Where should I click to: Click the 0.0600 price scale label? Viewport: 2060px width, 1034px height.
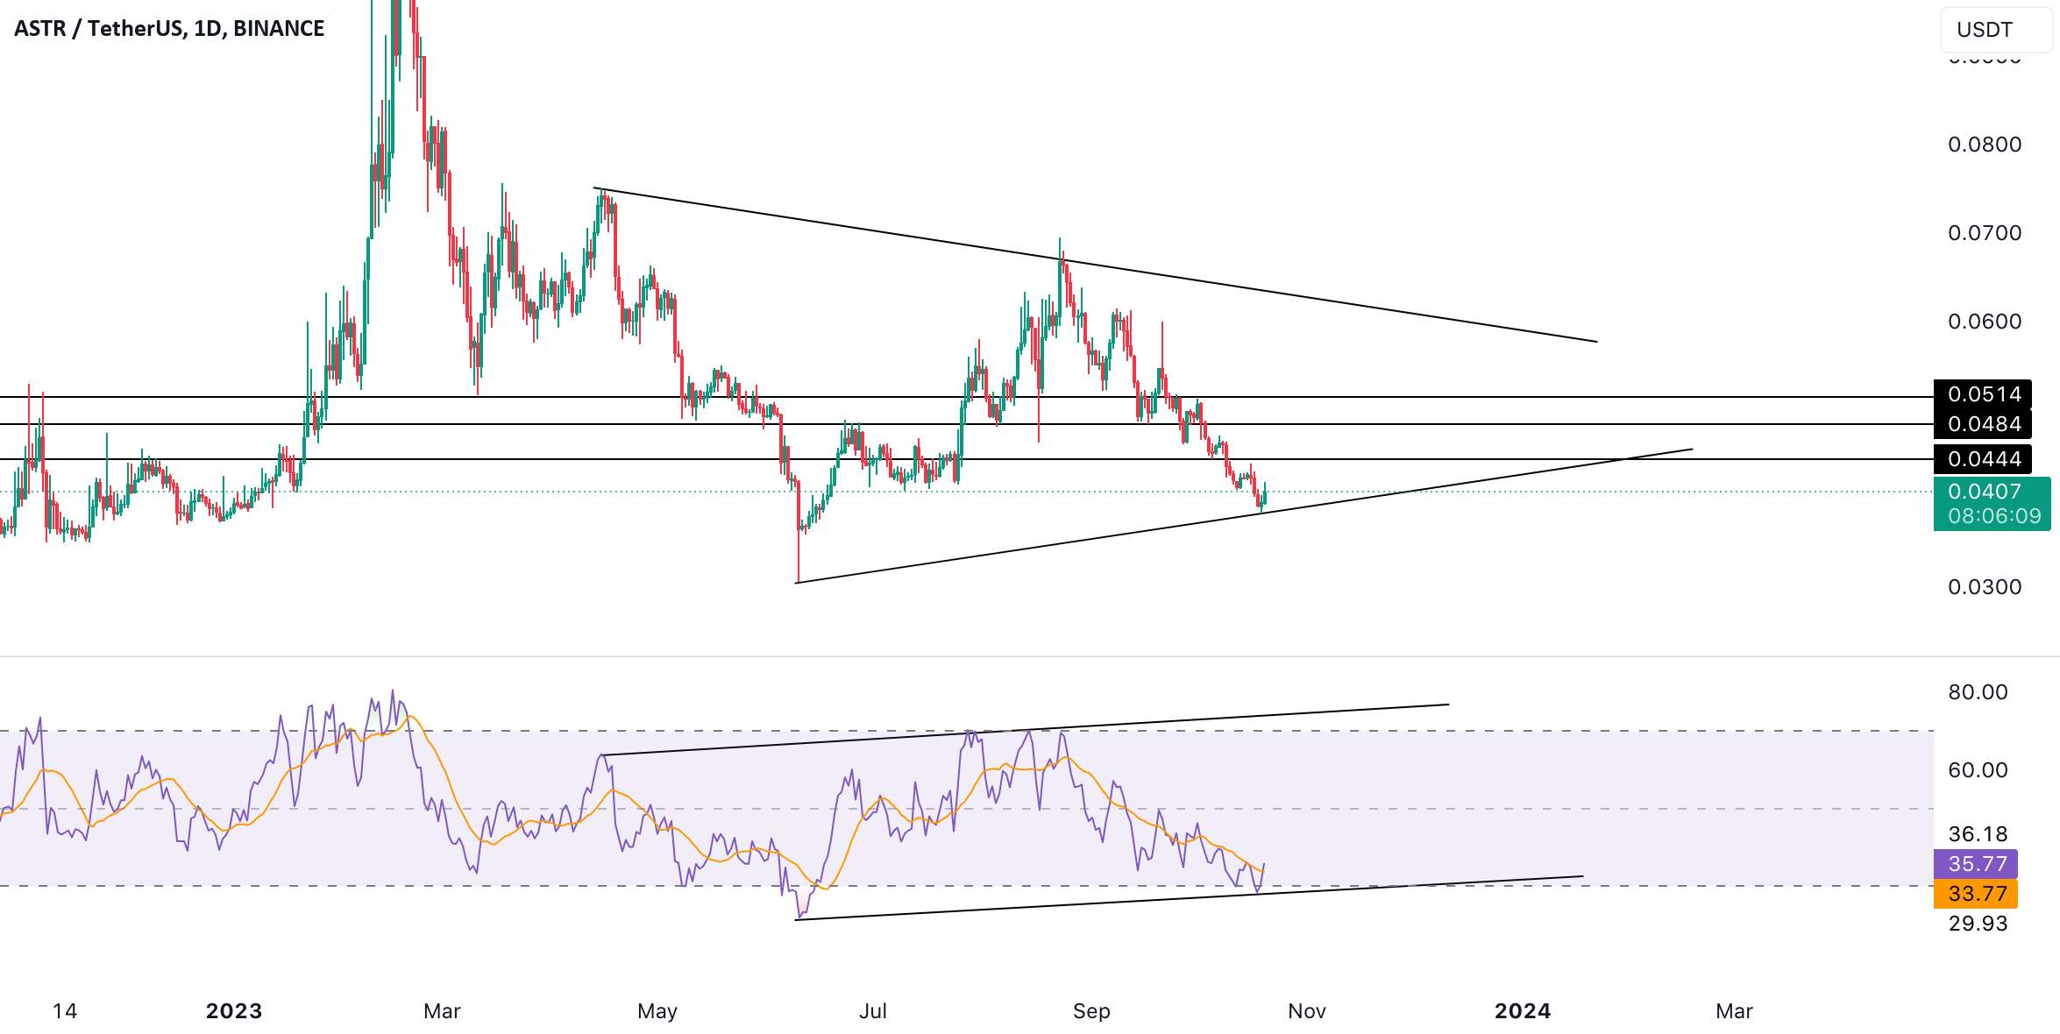pyautogui.click(x=1985, y=322)
